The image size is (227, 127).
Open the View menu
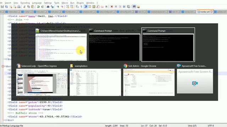pyautogui.click(x=16, y=3)
